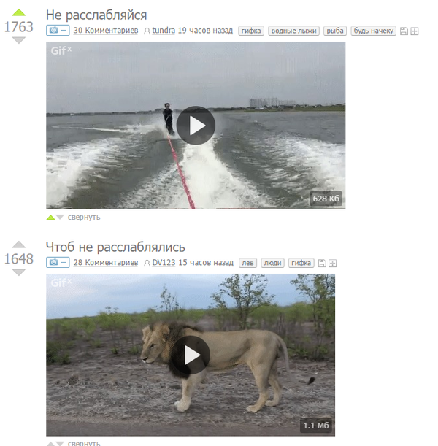Image resolution: width=438 pixels, height=446 pixels.
Task: Toggle camera collapse button on first post
Action: tap(58, 31)
